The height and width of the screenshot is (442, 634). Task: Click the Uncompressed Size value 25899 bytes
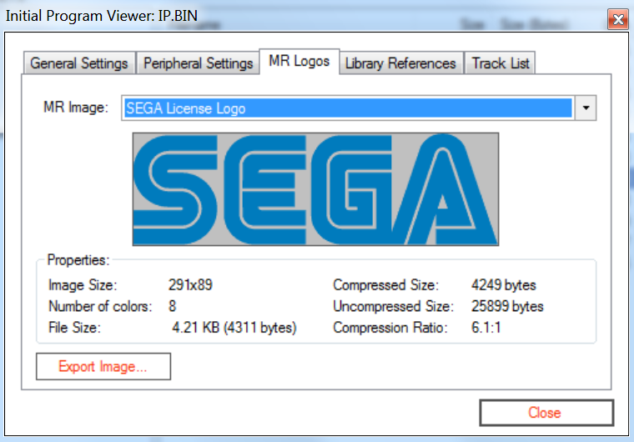click(507, 306)
